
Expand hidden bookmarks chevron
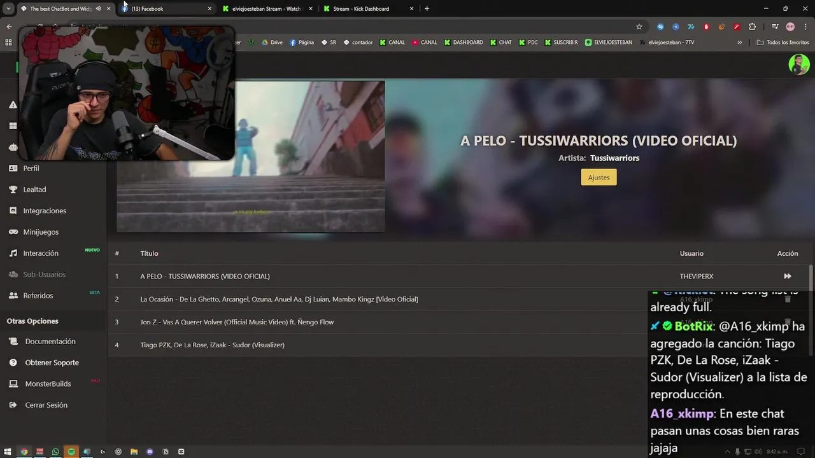coord(740,43)
